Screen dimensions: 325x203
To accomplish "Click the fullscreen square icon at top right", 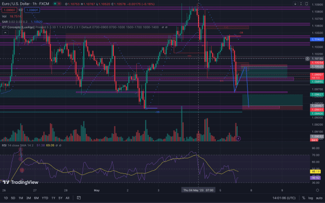I will click(307, 4).
